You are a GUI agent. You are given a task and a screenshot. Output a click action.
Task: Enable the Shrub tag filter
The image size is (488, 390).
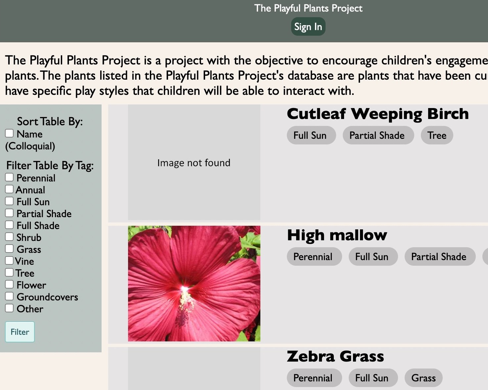pos(9,237)
